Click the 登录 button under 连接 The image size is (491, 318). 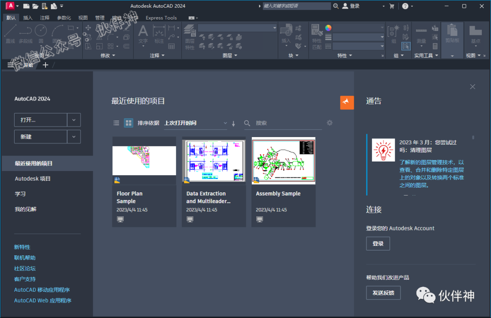coord(378,244)
